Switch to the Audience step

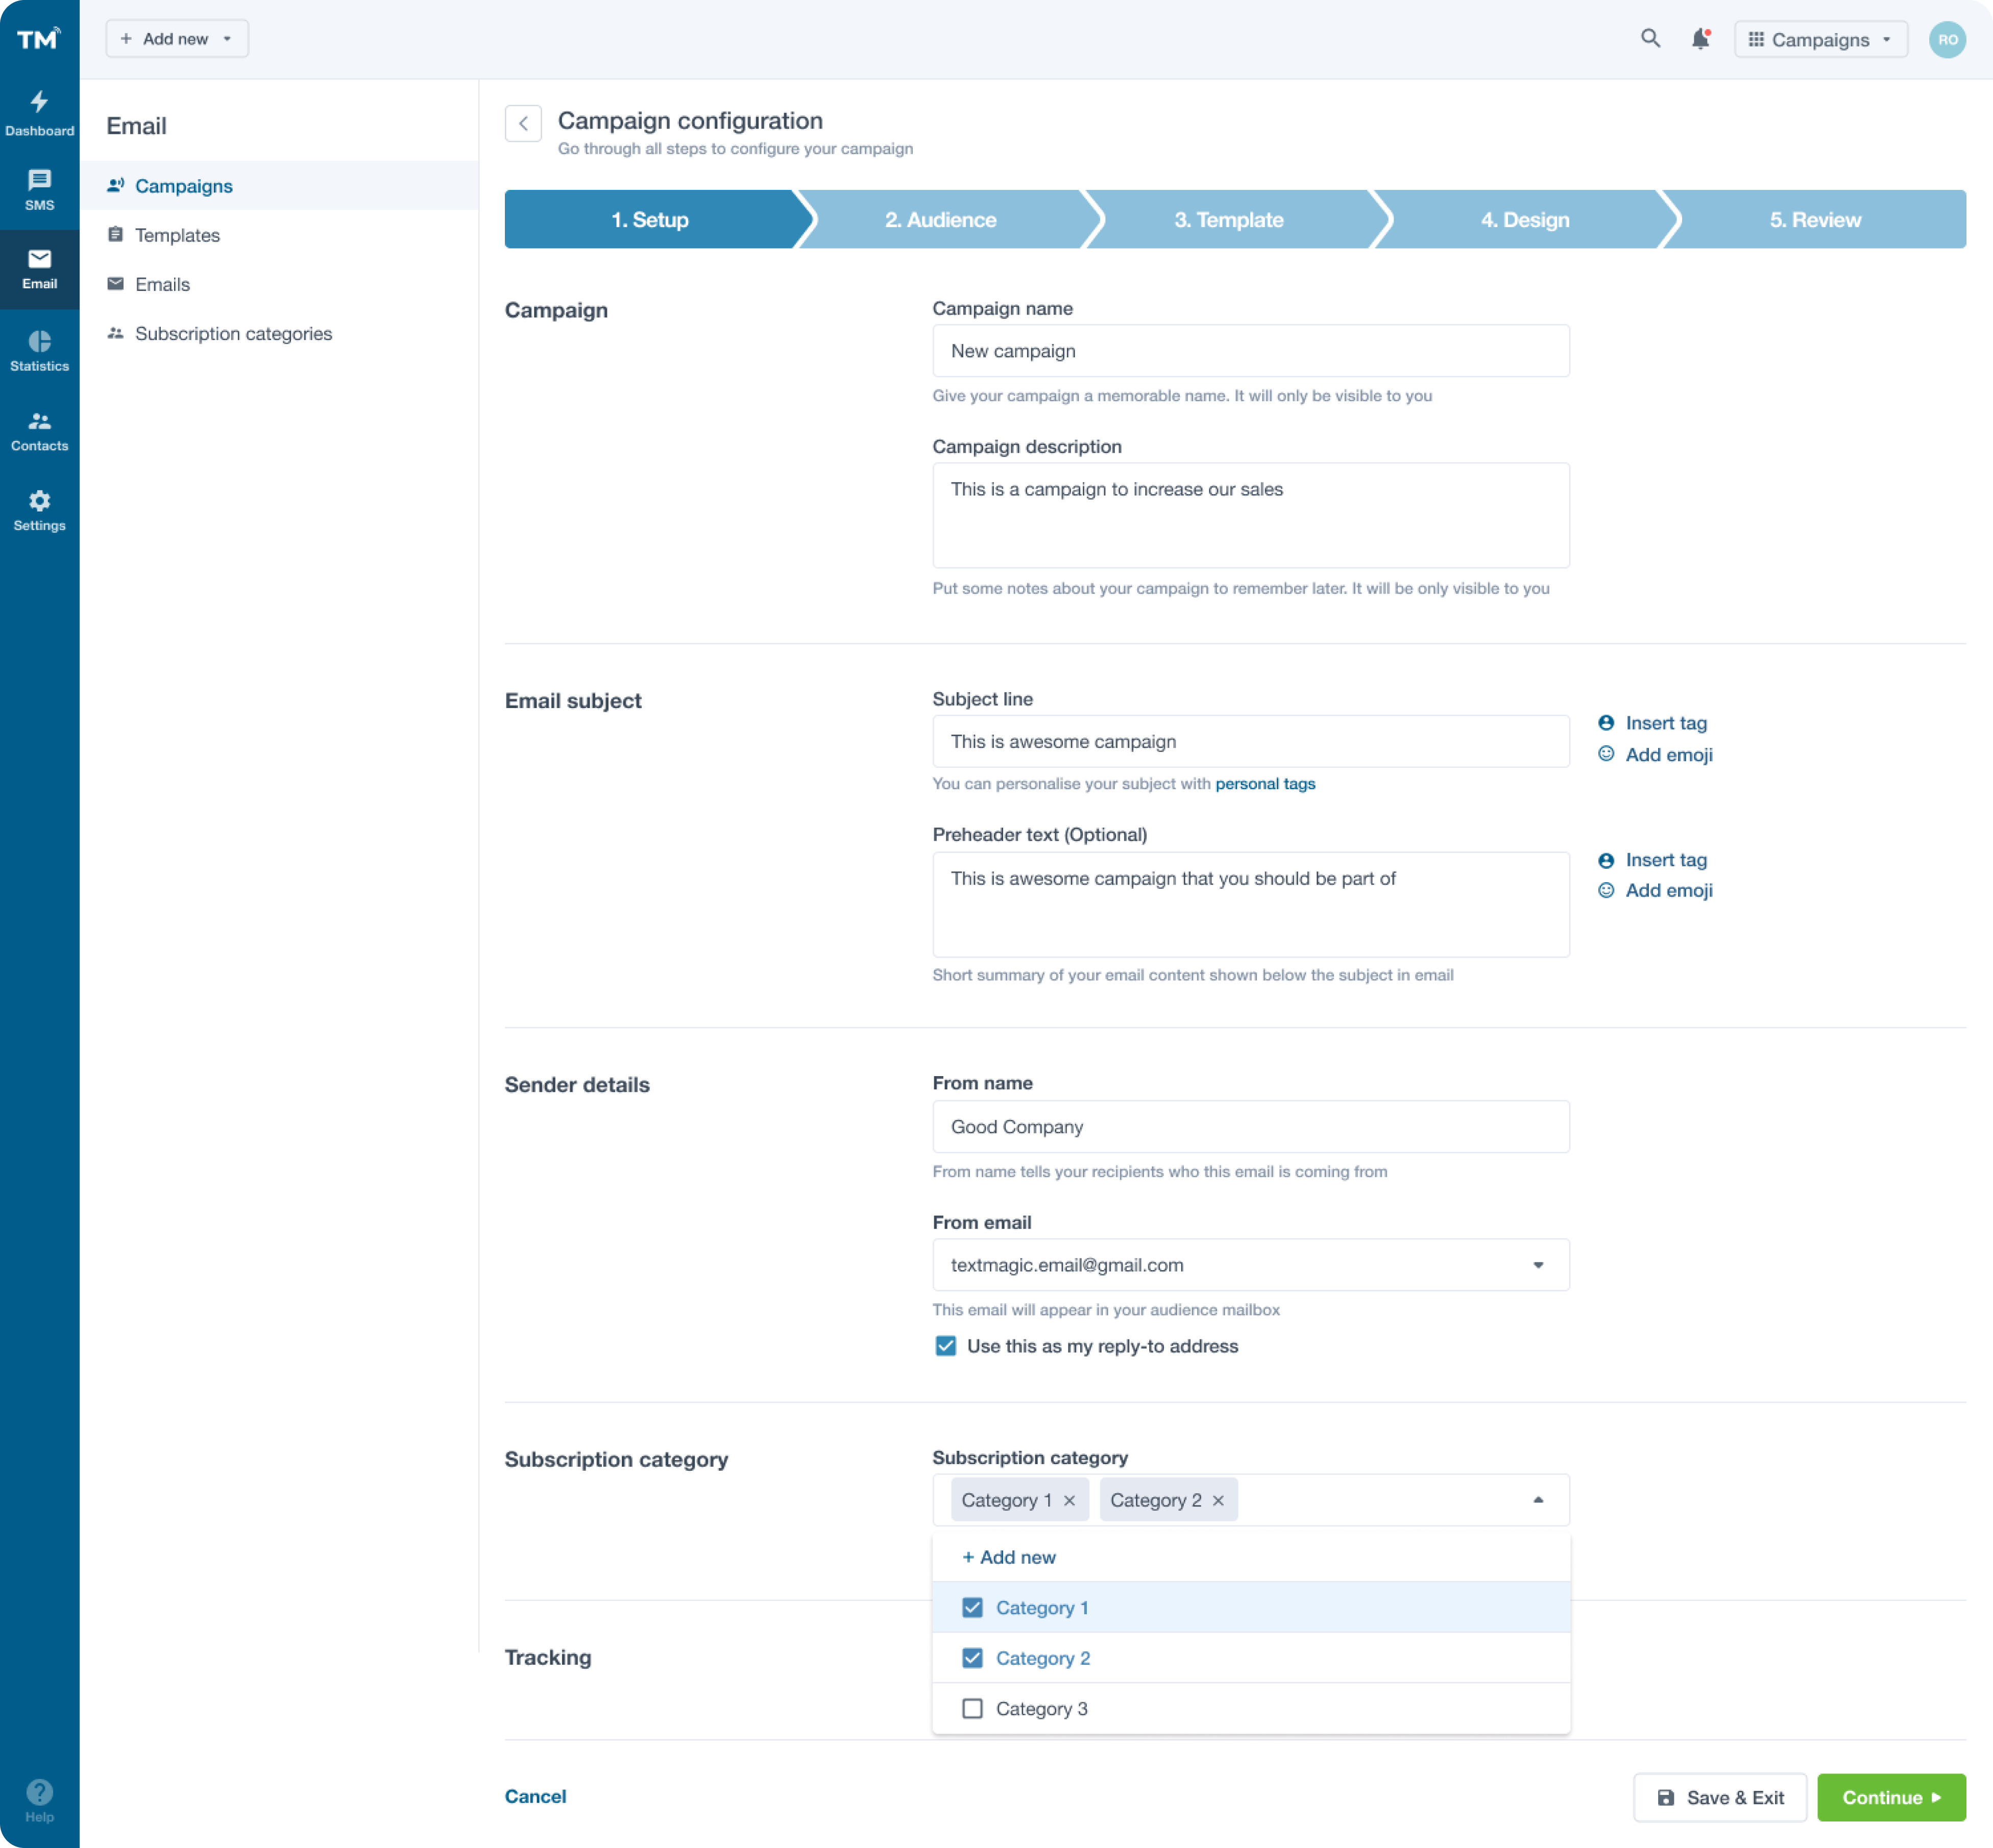pos(940,219)
